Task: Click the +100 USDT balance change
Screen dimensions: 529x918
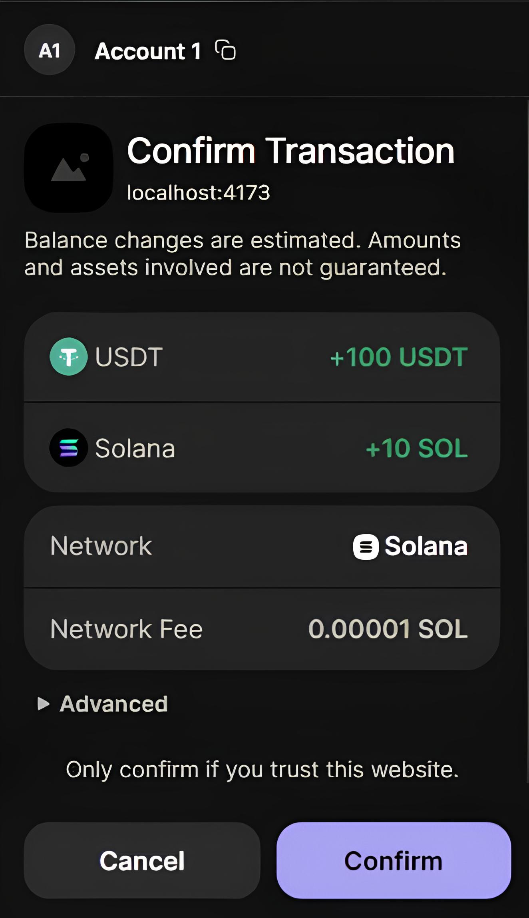Action: (x=399, y=357)
